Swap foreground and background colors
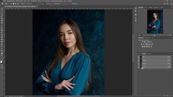The height and width of the screenshot is (97, 173). point(2,60)
